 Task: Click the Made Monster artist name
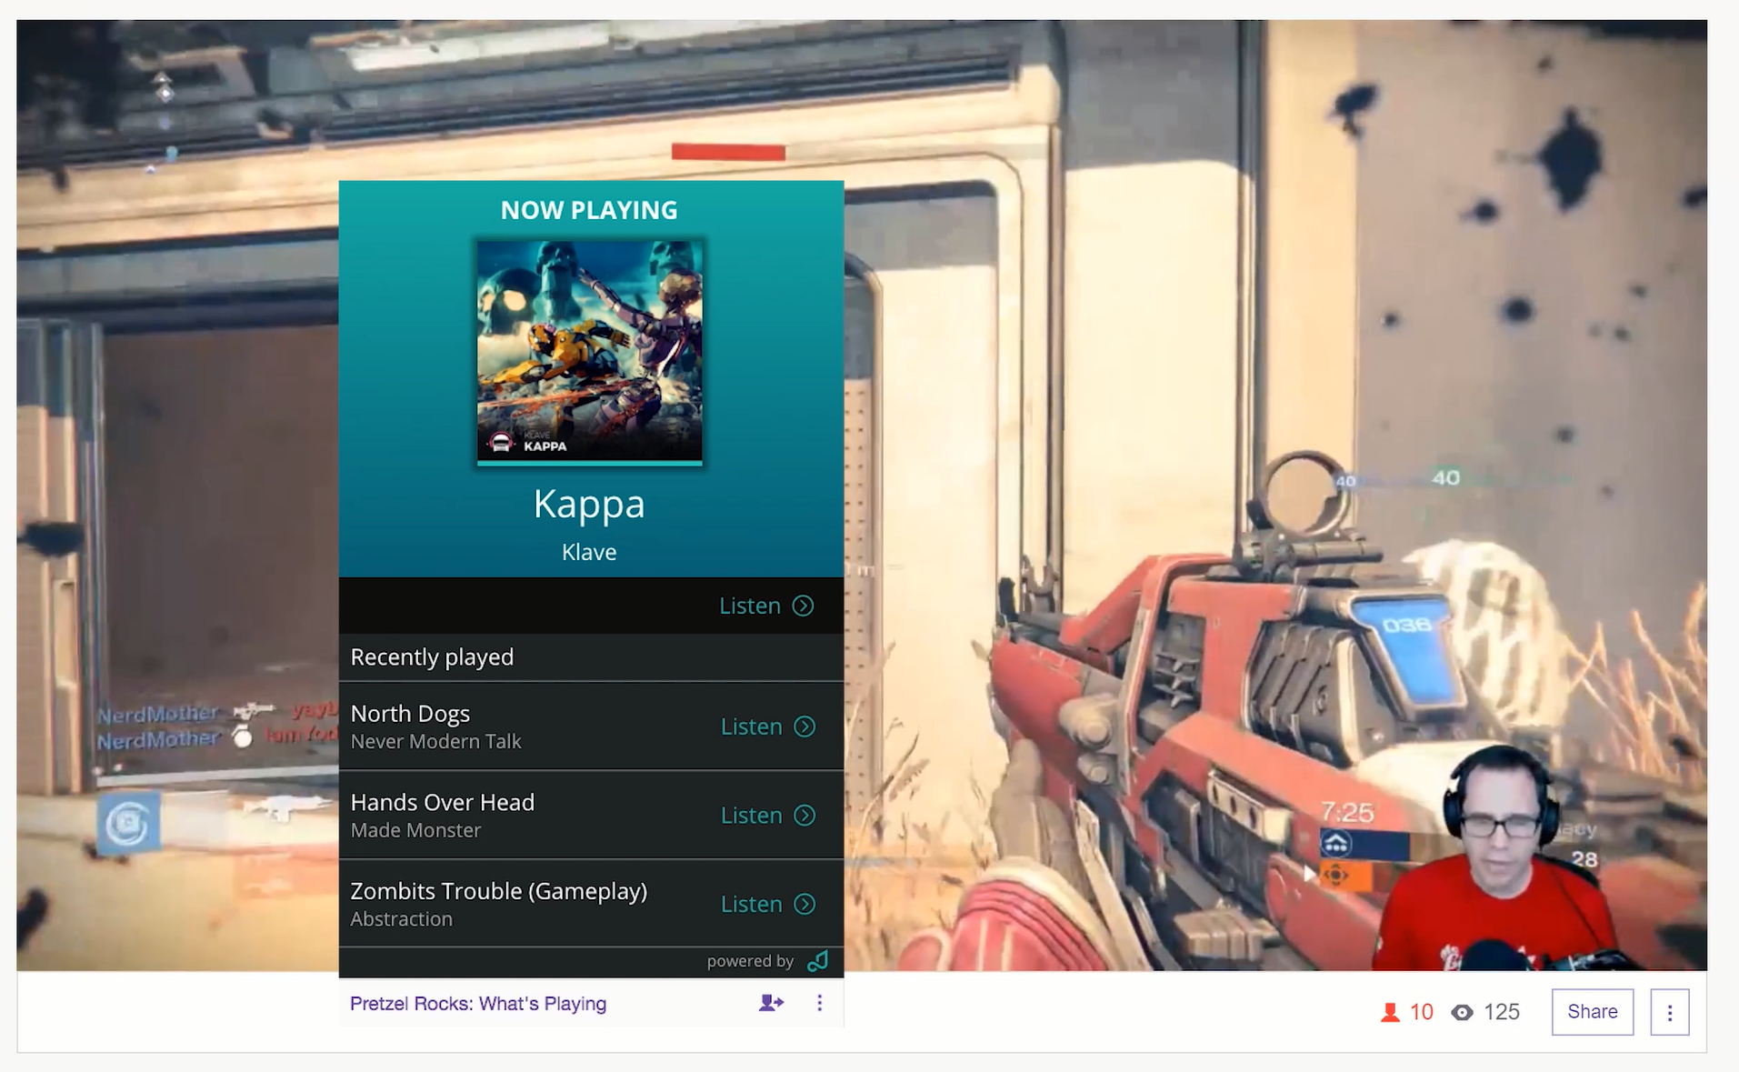415,830
